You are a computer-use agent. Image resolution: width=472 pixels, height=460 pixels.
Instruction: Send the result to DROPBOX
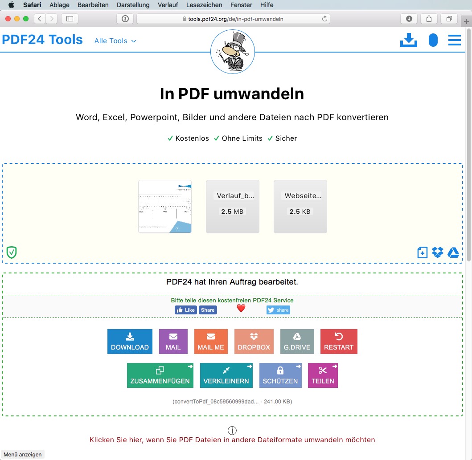pos(254,342)
